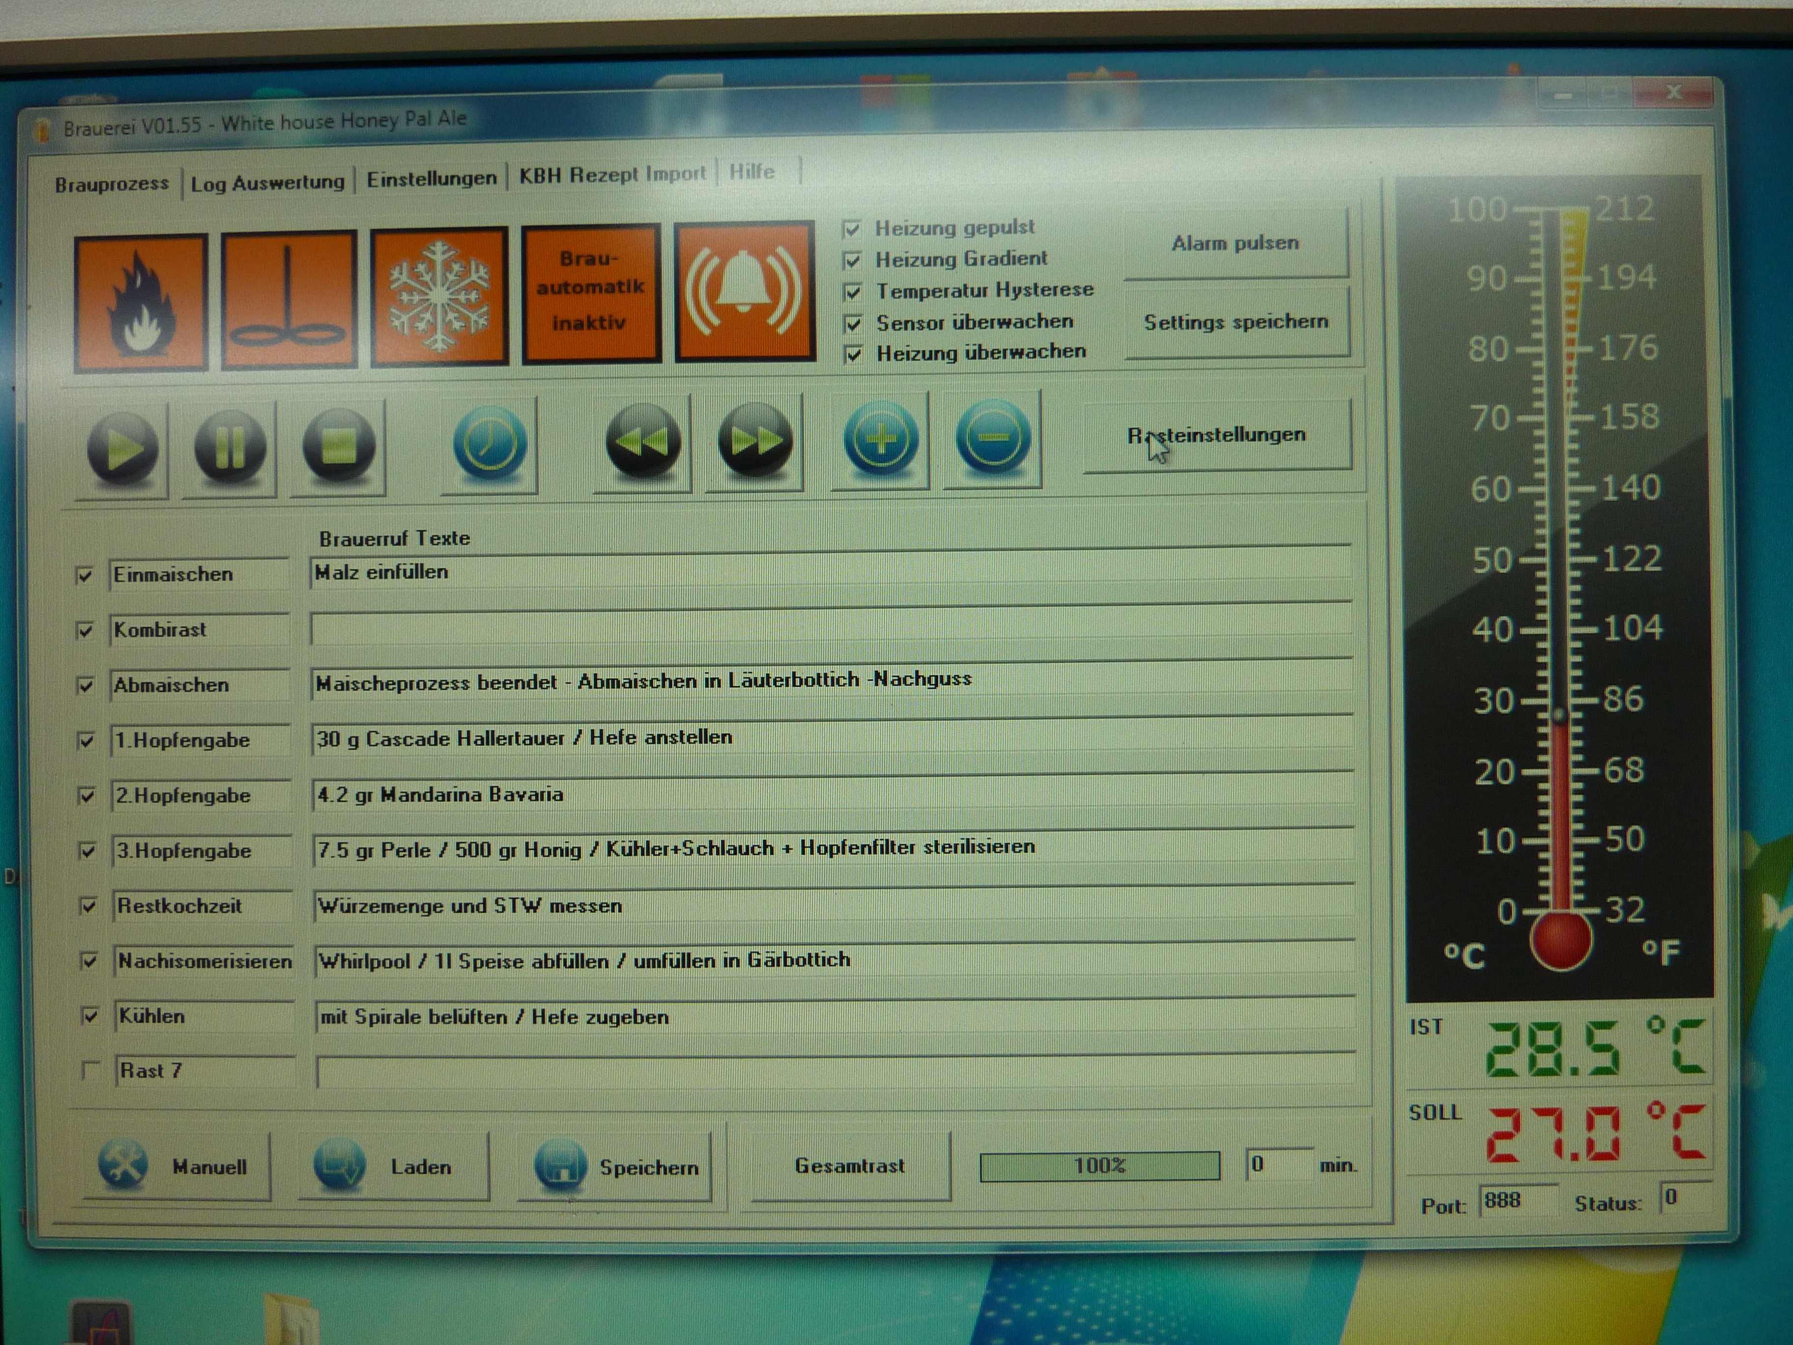1793x1345 pixels.
Task: Open the Log Auswertung tab
Action: tap(267, 182)
